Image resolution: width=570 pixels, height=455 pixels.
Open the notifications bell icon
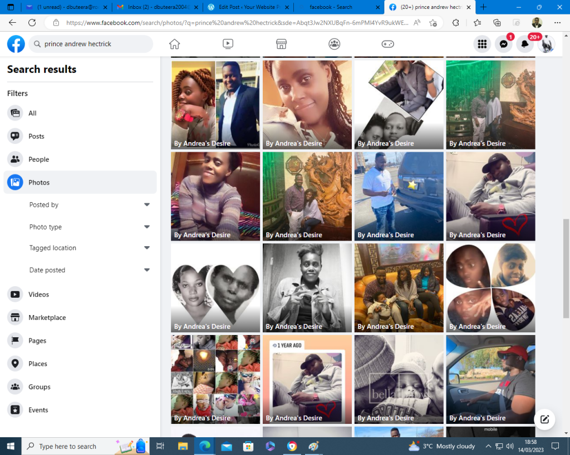pos(525,44)
